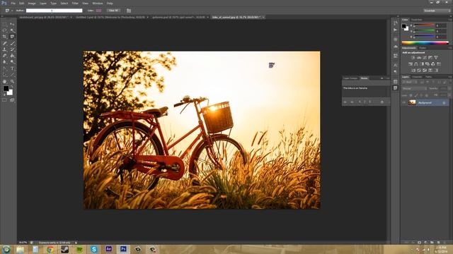
Task: Select the Quick Selection tool
Action: tap(12, 30)
